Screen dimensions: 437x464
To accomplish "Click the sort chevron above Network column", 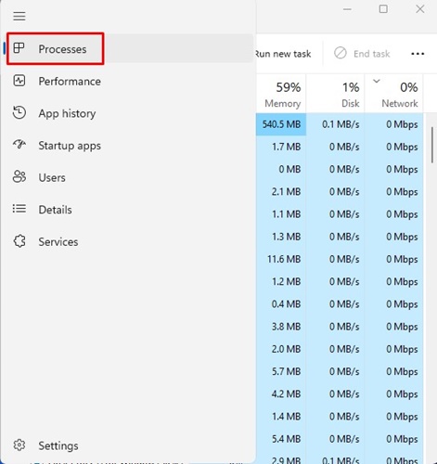I will coord(377,82).
